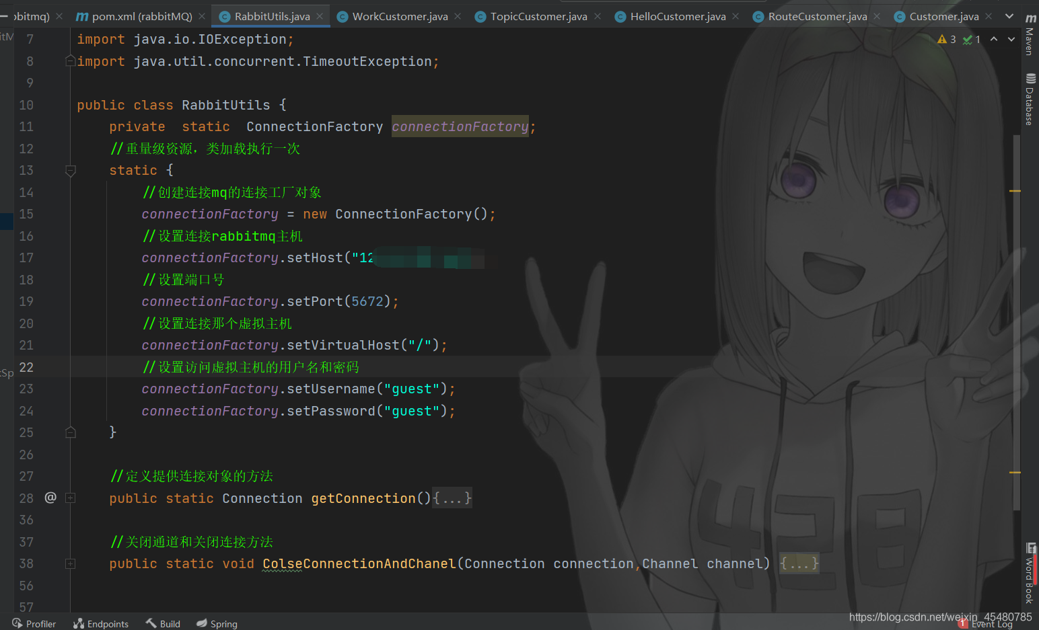Click the RabbitUtils.java class file icon
Viewport: 1039px width, 630px height.
(x=225, y=17)
